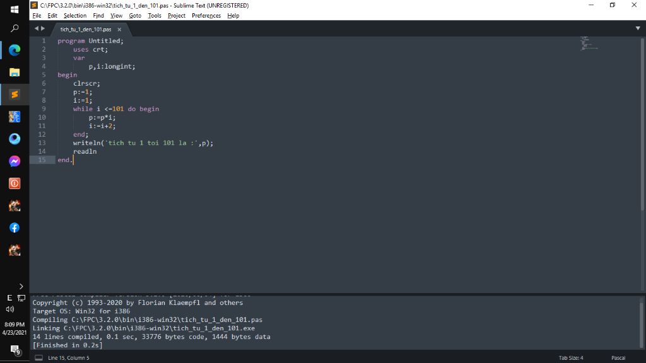
Task: Go to next tab with right arrow
Action: [x=43, y=28]
